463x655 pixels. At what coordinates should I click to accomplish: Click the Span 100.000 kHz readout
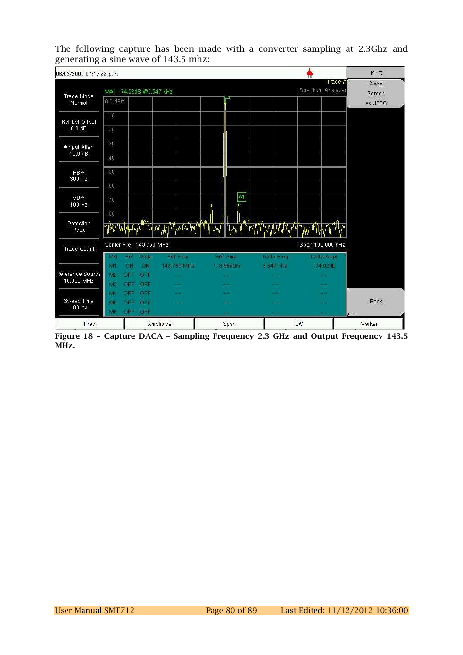[x=322, y=245]
